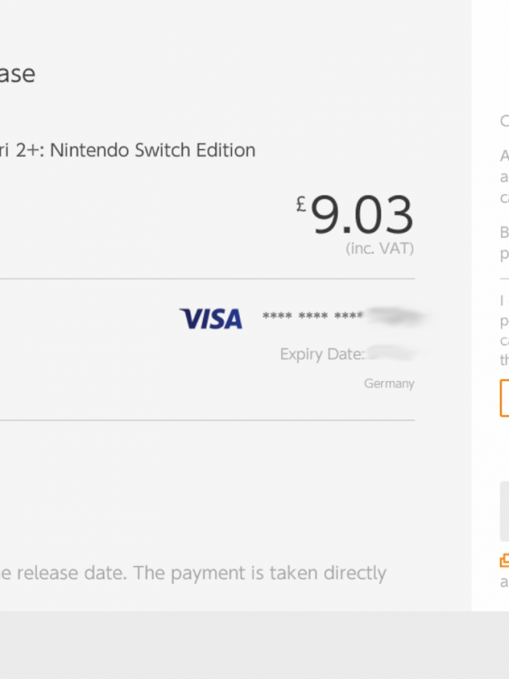Screen dimensions: 509x679
Task: Click the orange external-link icon at right edge
Action: coord(505,560)
